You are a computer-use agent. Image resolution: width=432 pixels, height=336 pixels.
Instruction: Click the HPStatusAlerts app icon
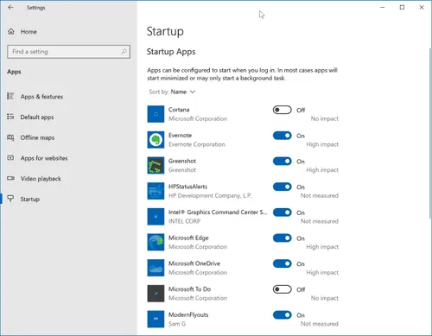156,191
